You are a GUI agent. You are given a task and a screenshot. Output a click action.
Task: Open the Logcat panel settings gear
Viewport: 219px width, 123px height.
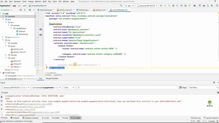pyautogui.click(x=214, y=82)
